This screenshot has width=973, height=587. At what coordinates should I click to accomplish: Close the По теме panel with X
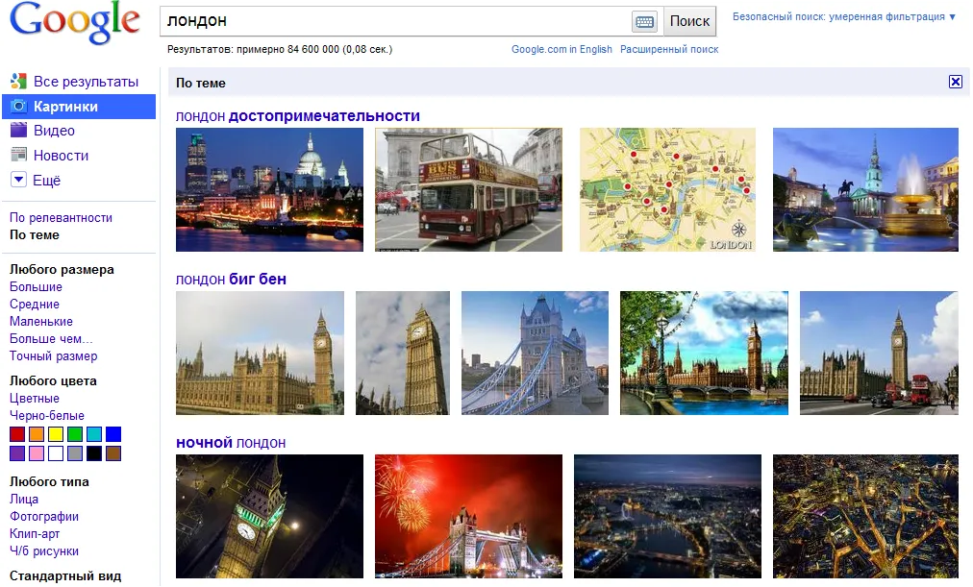tap(955, 82)
